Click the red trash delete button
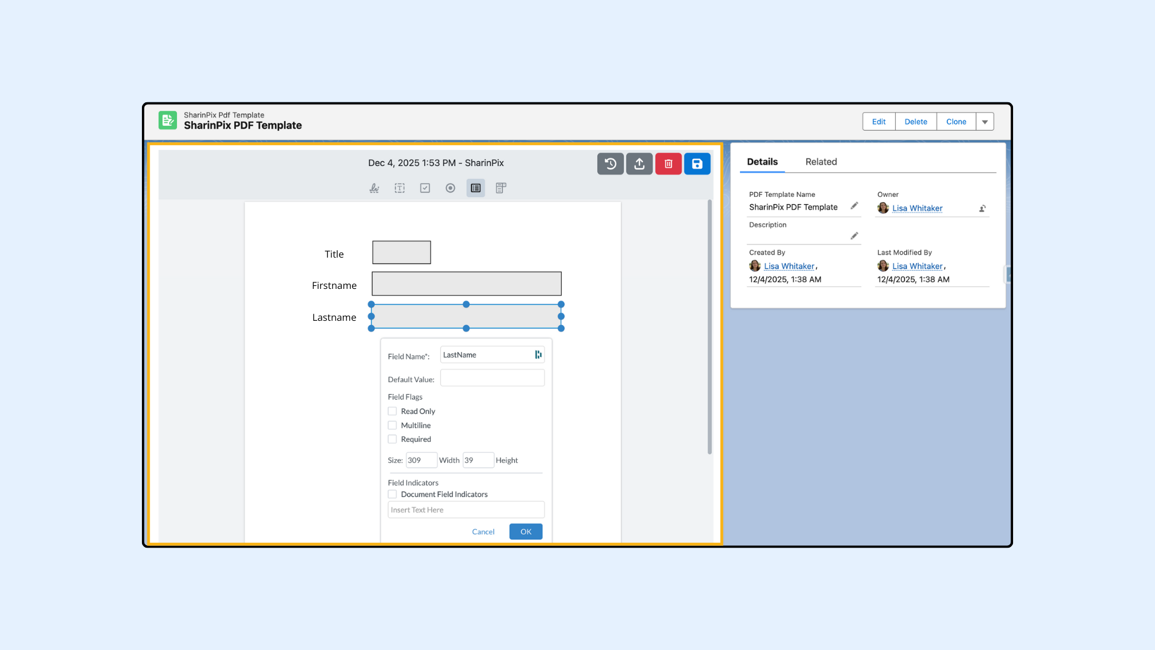This screenshot has height=650, width=1155. (668, 164)
